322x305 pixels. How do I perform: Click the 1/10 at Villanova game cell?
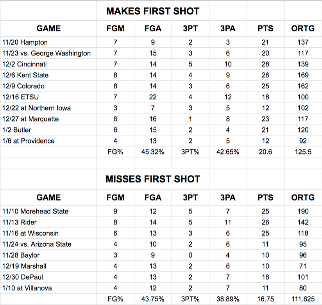(48, 288)
